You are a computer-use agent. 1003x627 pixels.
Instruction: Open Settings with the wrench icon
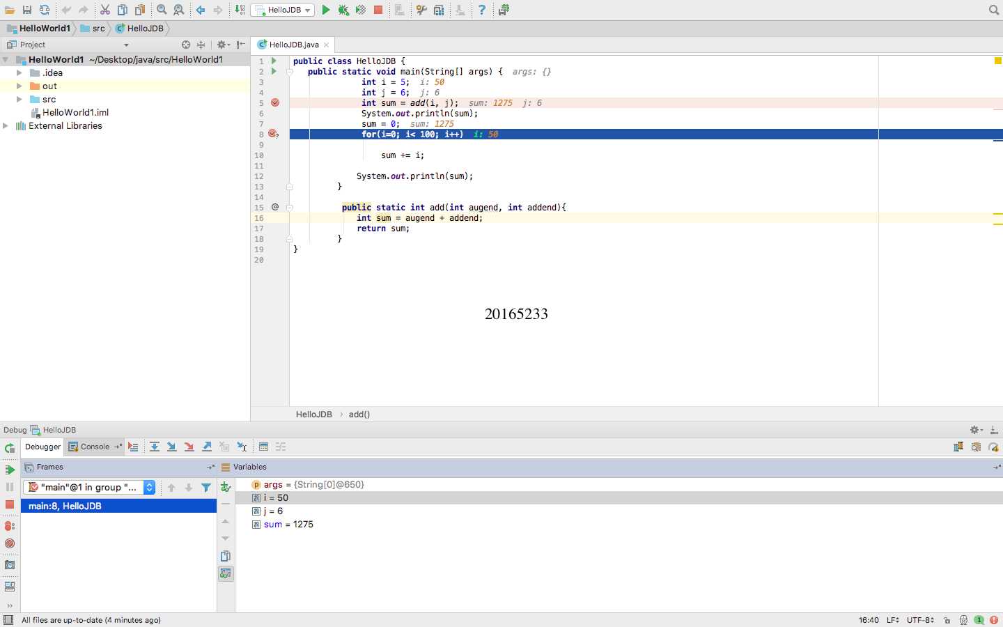tap(421, 10)
